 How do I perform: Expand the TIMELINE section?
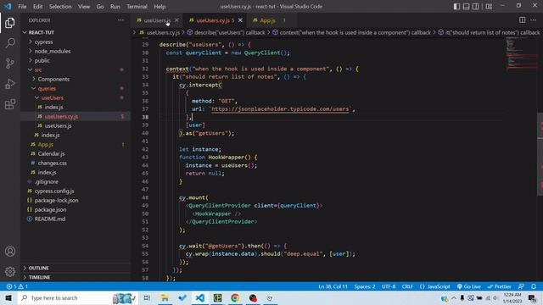pos(76,277)
